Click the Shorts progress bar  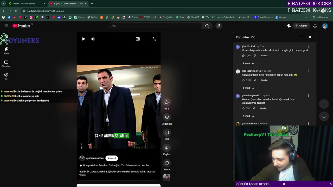119,181
